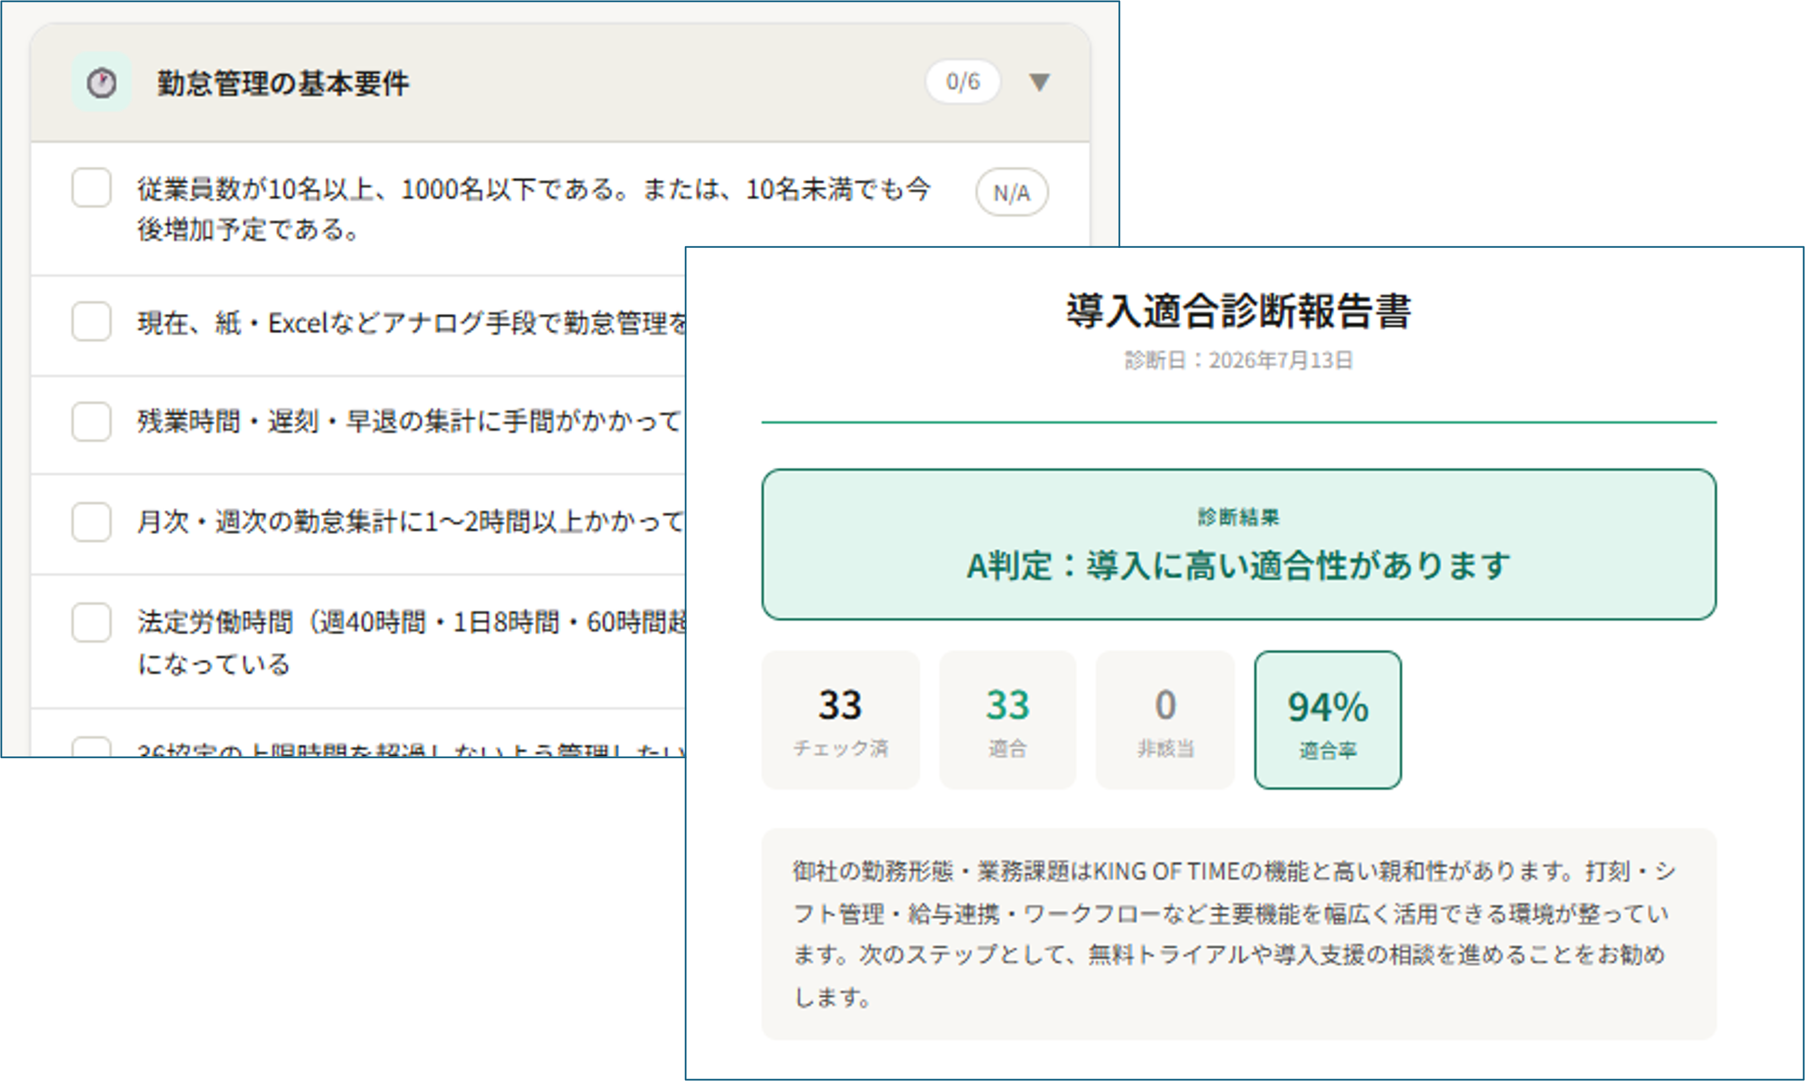Select the 33 適合 stat card
This screenshot has height=1081, width=1805.
pyautogui.click(x=1007, y=720)
